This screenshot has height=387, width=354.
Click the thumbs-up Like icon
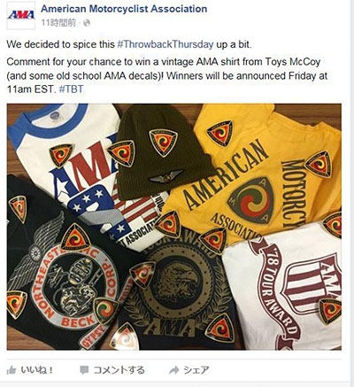click(12, 370)
